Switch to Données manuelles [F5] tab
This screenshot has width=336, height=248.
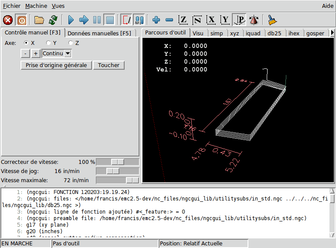click(99, 33)
